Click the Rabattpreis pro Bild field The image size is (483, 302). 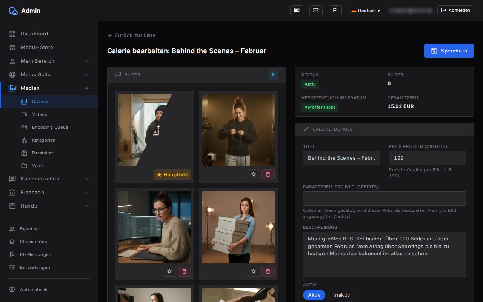click(x=385, y=199)
